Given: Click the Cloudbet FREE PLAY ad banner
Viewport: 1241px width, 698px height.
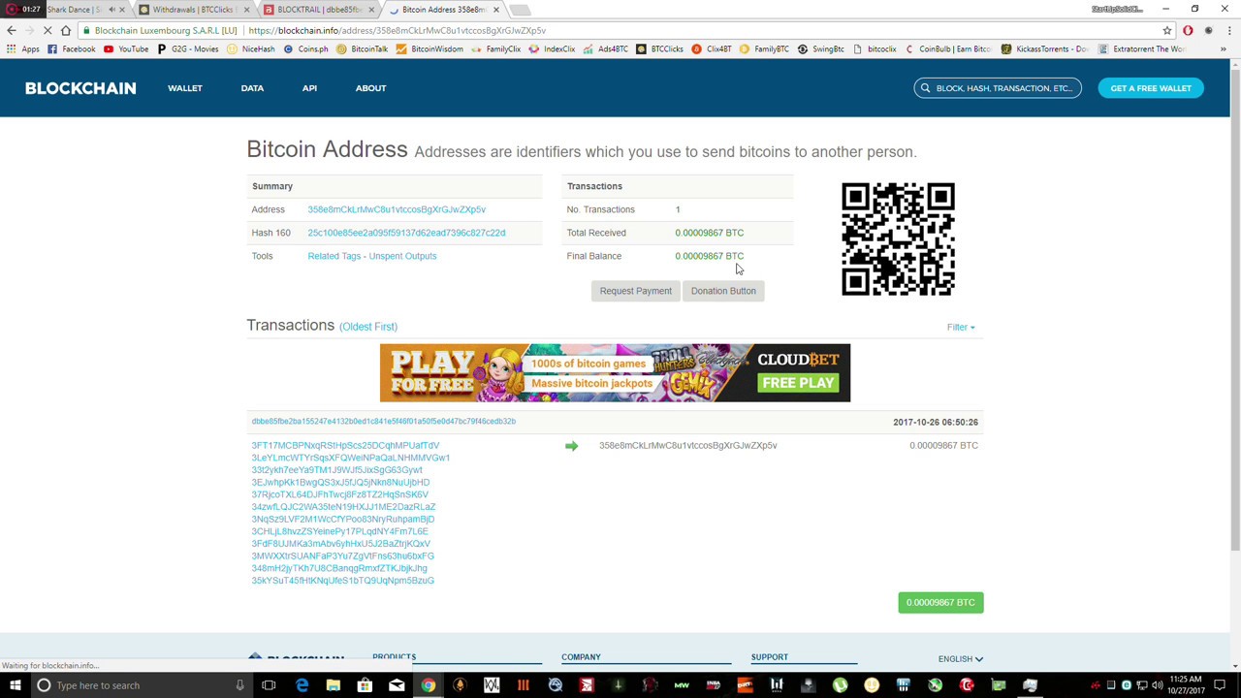Looking at the screenshot, I should click(x=615, y=372).
